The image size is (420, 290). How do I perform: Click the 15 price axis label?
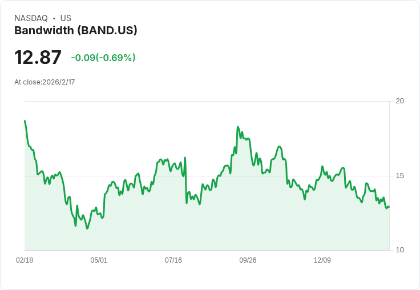[x=399, y=176]
